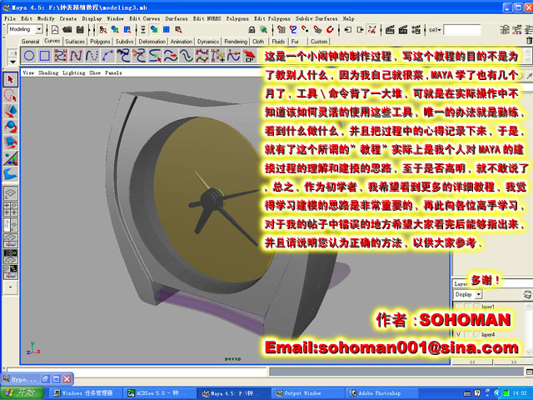The image size is (533, 400).
Task: Click the CP curve shelf icon
Action: pyautogui.click(x=249, y=56)
